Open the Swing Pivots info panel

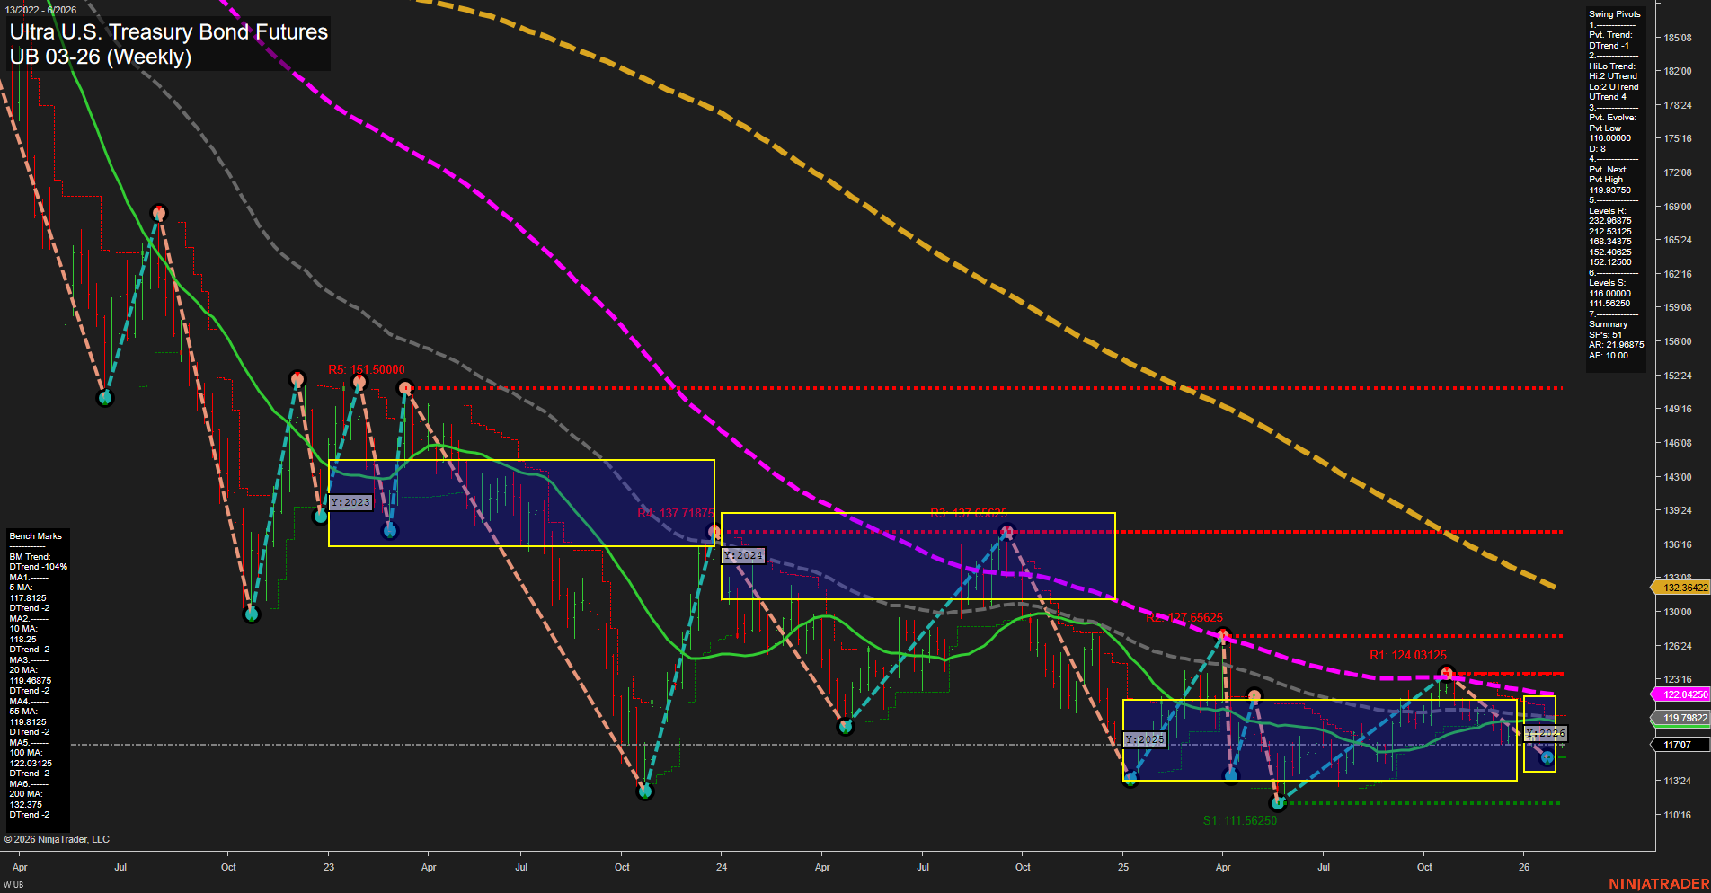pos(1615,180)
